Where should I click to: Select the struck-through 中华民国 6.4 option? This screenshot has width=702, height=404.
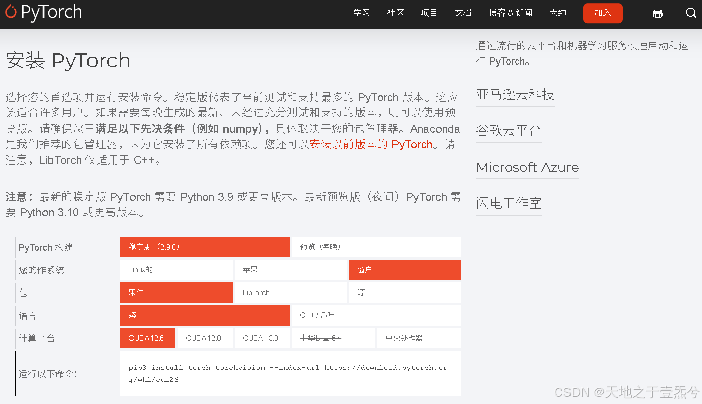(333, 338)
